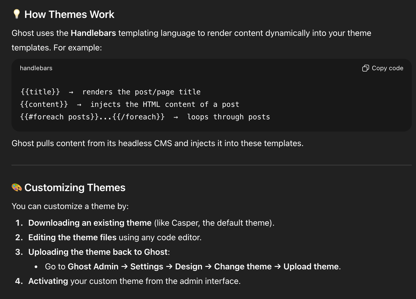Click the bold "Activating" word in step four
The height and width of the screenshot is (299, 416).
(48, 281)
